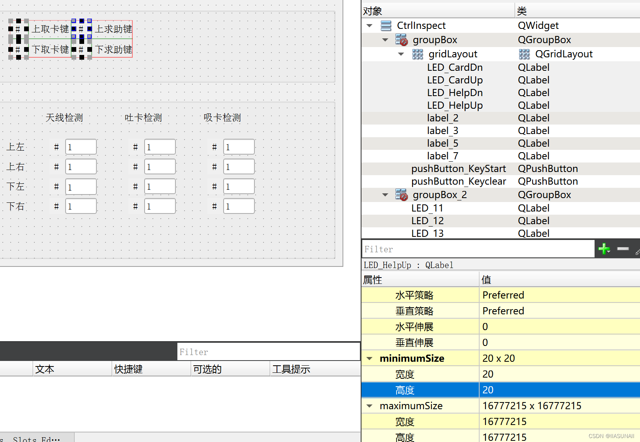The image size is (640, 442).
Task: Click the 上左 天线检测 input box
Action: 81,147
